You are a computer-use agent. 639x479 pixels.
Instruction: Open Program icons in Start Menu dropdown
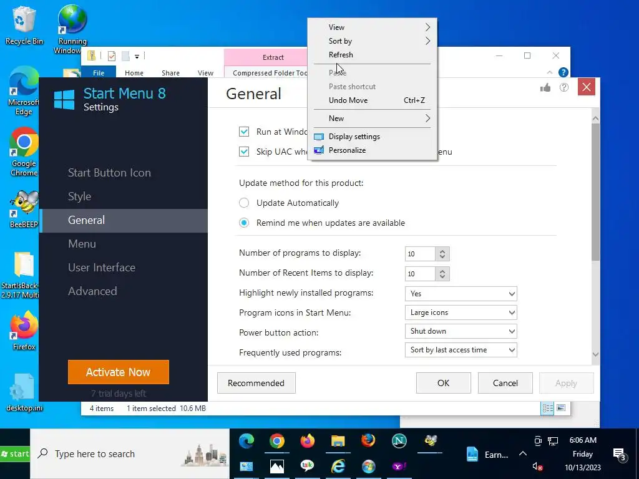click(x=461, y=312)
